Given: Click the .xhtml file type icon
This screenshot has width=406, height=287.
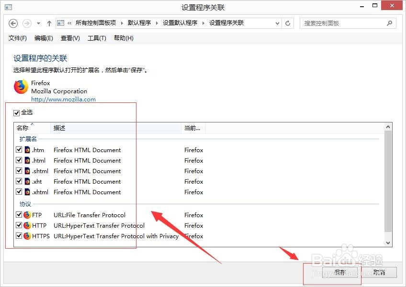Looking at the screenshot, I should [27, 192].
